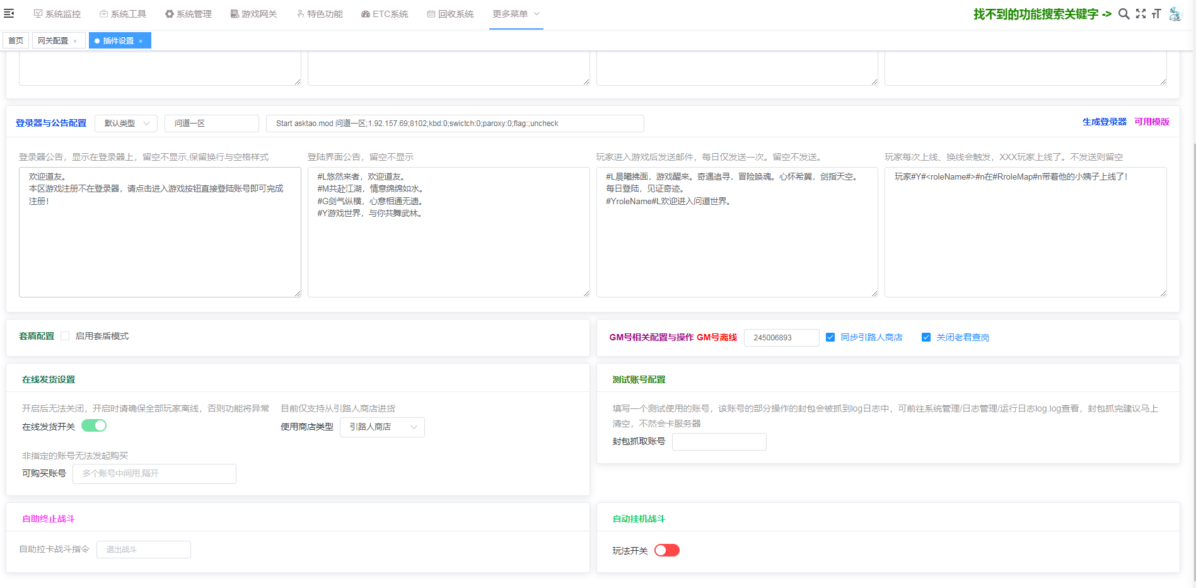
Task: Click the 生成登录器 link
Action: tap(1104, 122)
